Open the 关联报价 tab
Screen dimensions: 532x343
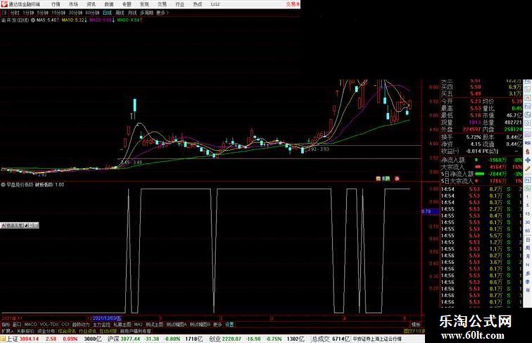[x=25, y=331]
